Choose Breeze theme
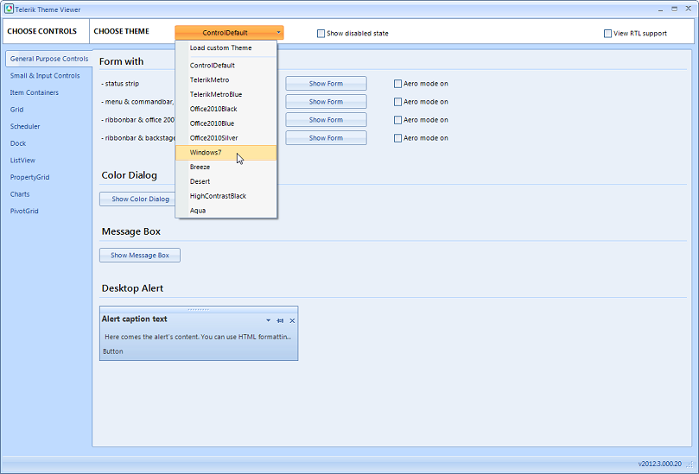Viewport: 699px width, 474px height. click(226, 167)
